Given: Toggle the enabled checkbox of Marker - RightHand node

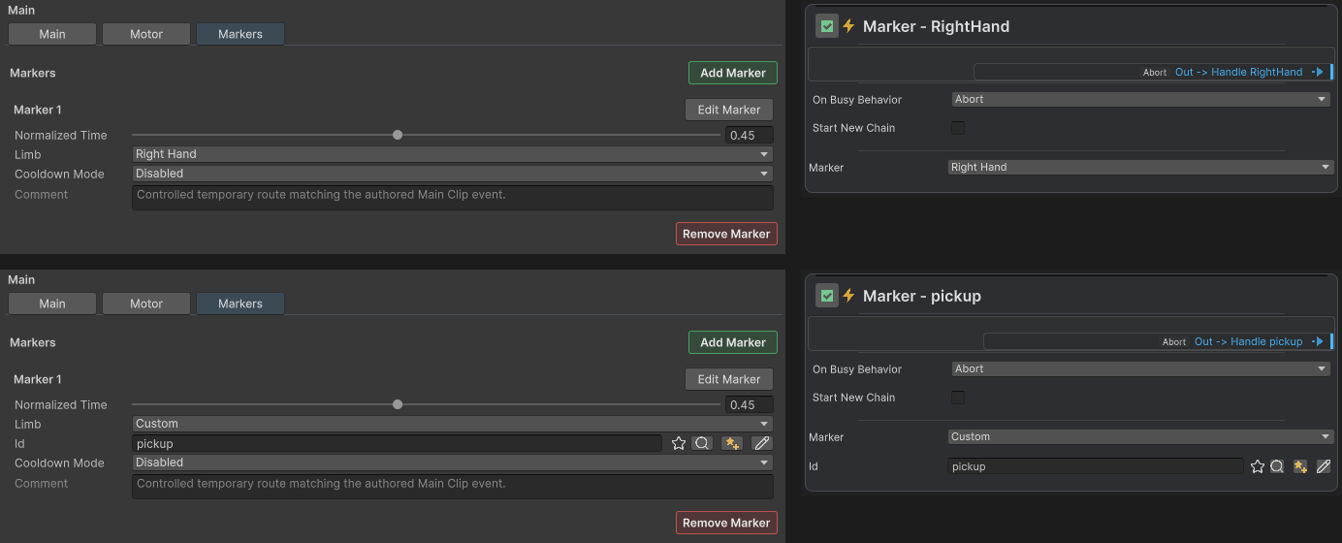Looking at the screenshot, I should (x=827, y=26).
